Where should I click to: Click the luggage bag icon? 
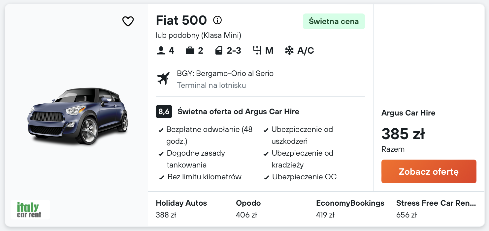click(x=190, y=51)
